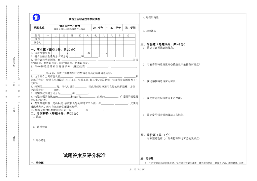The width and height of the screenshot is (257, 181).
Task: Click the page footer 第 1 页(共 2 页)
Action: pos(137,169)
